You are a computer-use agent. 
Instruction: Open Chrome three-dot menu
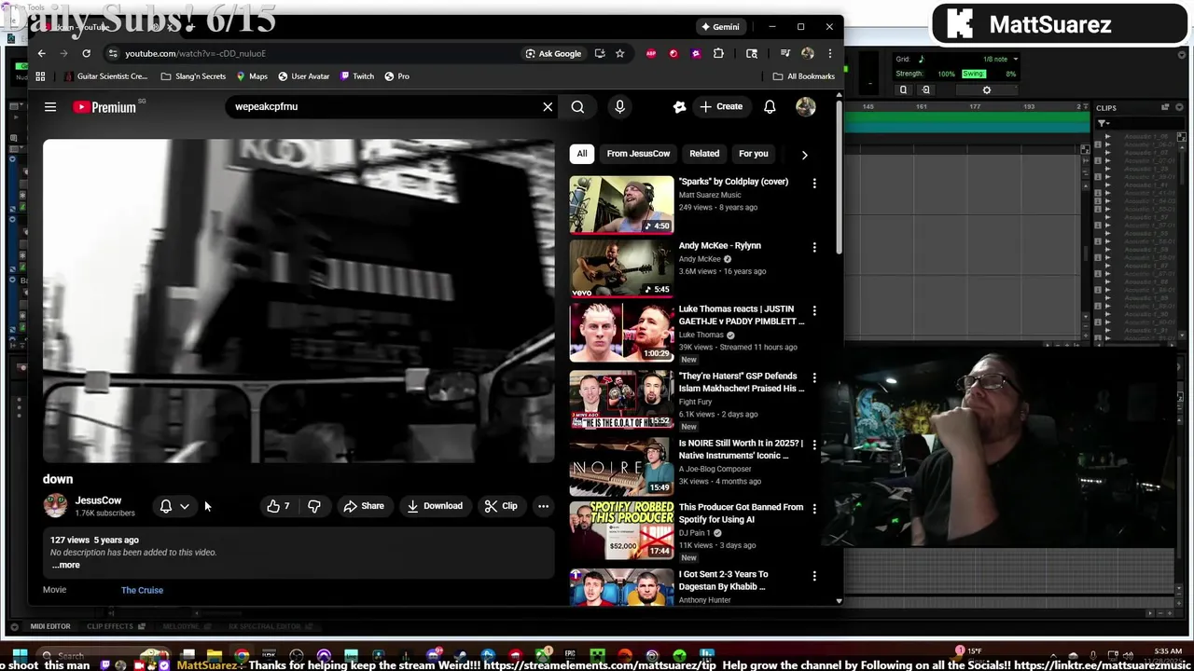tap(829, 53)
